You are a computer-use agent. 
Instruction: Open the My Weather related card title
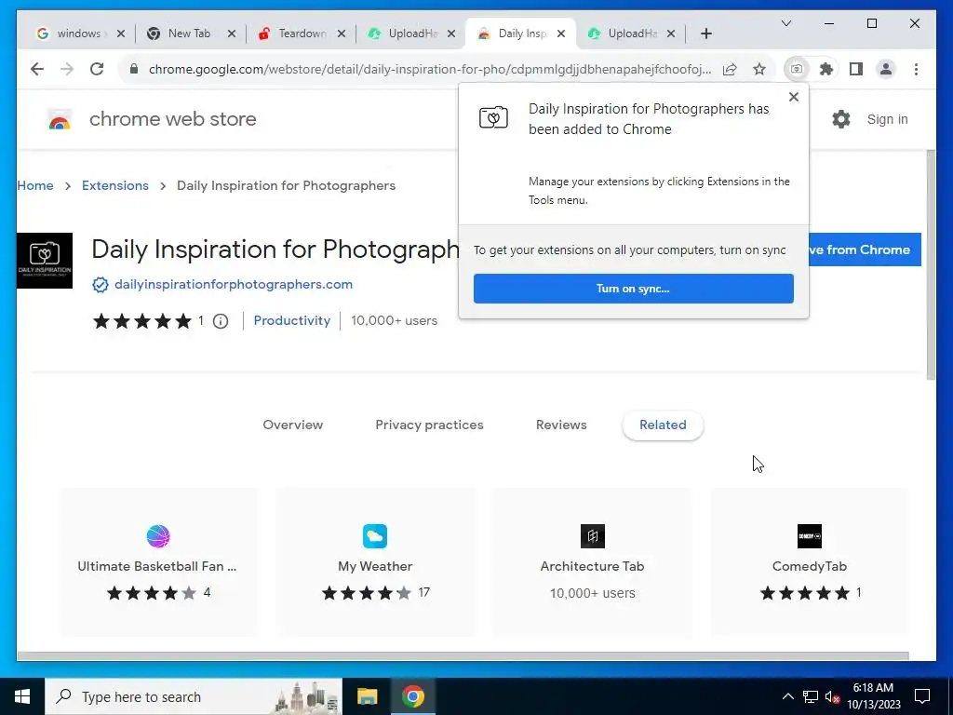pos(375,566)
